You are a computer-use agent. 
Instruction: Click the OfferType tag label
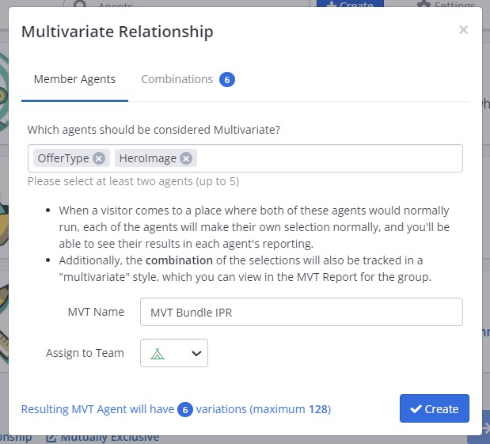(x=63, y=158)
